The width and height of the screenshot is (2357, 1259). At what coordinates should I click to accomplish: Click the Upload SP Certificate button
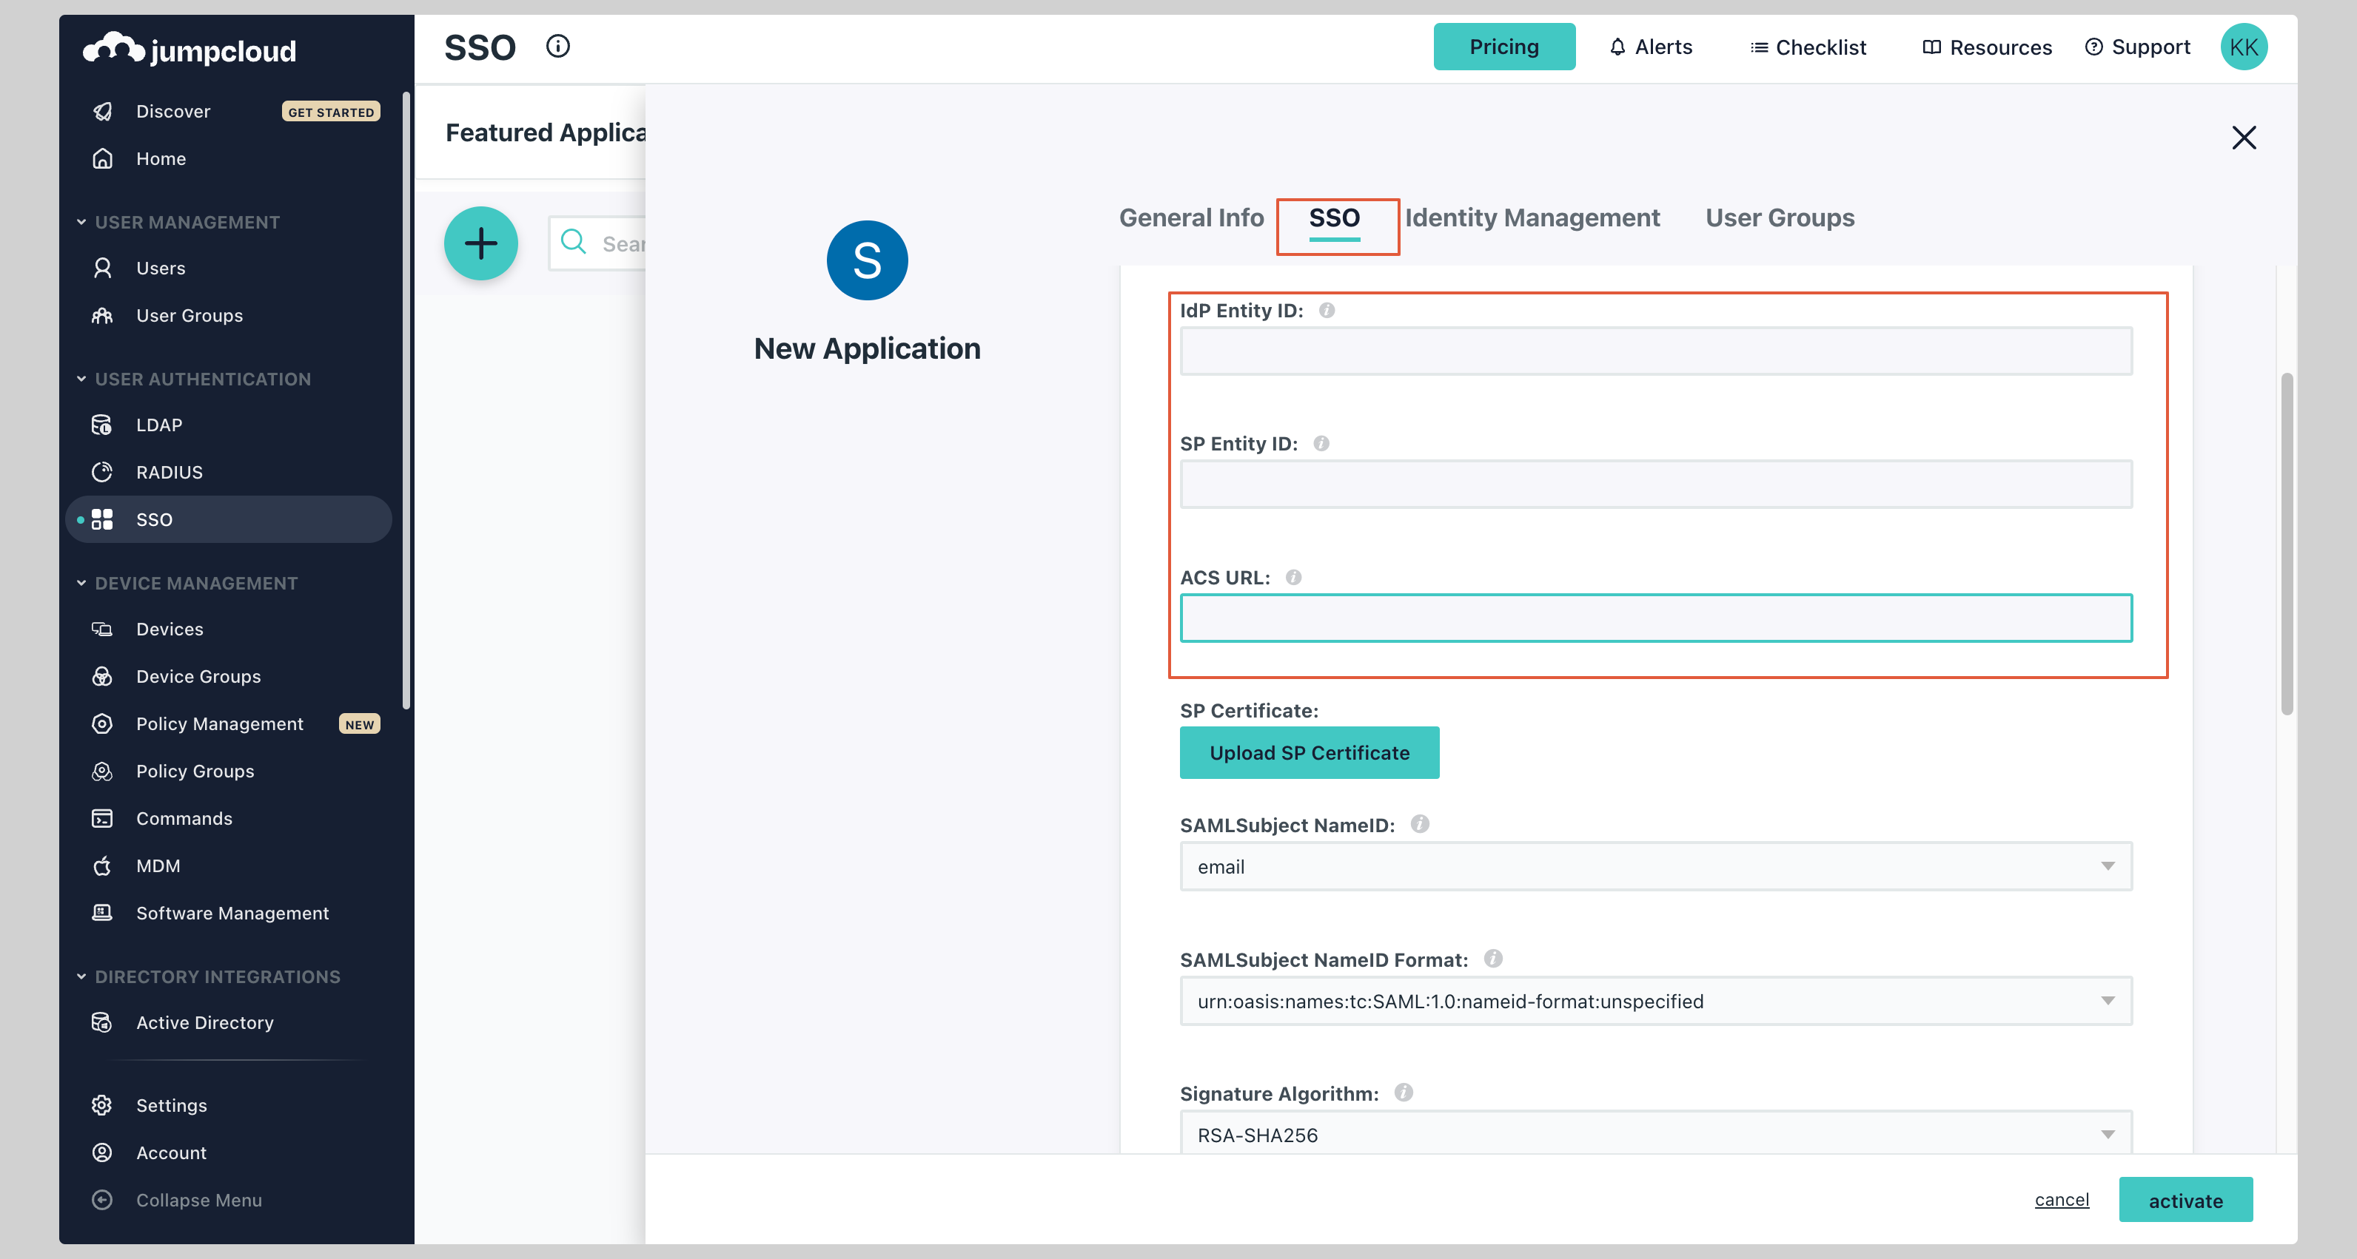1309,752
